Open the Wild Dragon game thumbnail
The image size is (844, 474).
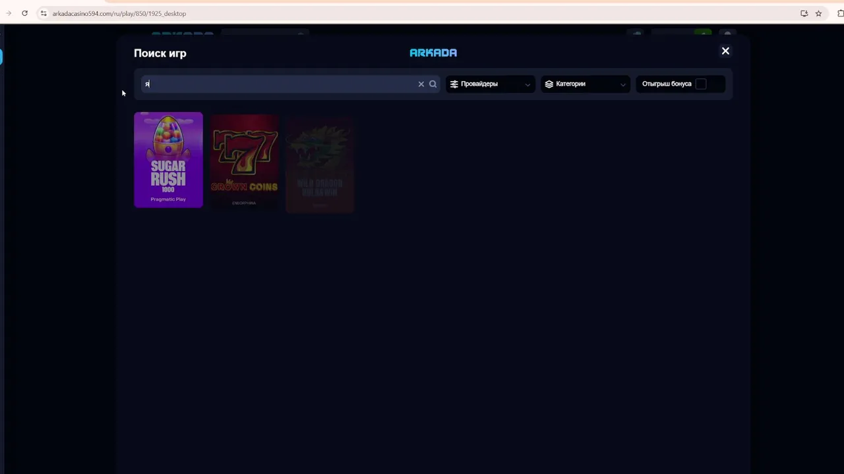pyautogui.click(x=320, y=165)
